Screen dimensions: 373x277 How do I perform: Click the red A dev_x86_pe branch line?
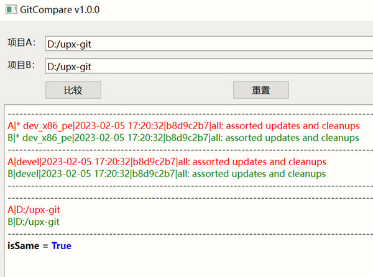(x=183, y=126)
